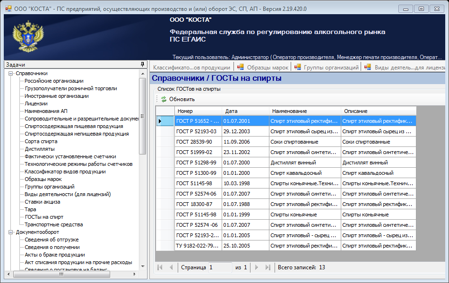
Task: Go to previous page of records
Action: 171,267
